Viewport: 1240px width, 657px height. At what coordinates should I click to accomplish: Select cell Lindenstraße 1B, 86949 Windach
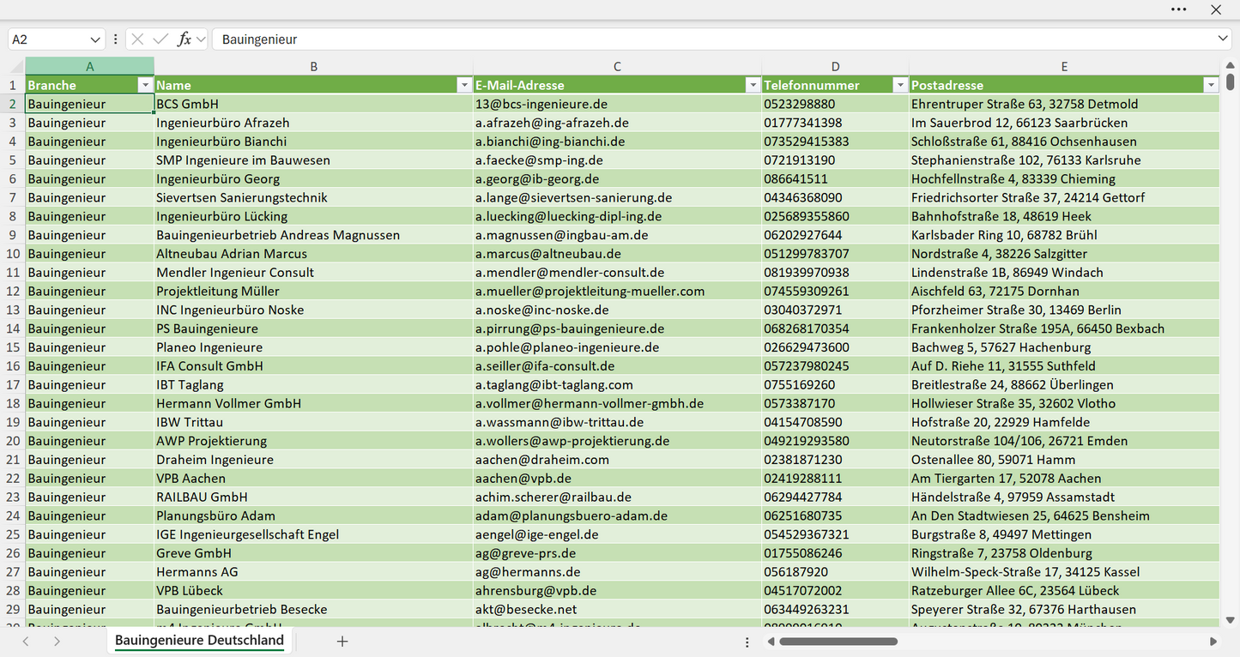coord(1064,272)
